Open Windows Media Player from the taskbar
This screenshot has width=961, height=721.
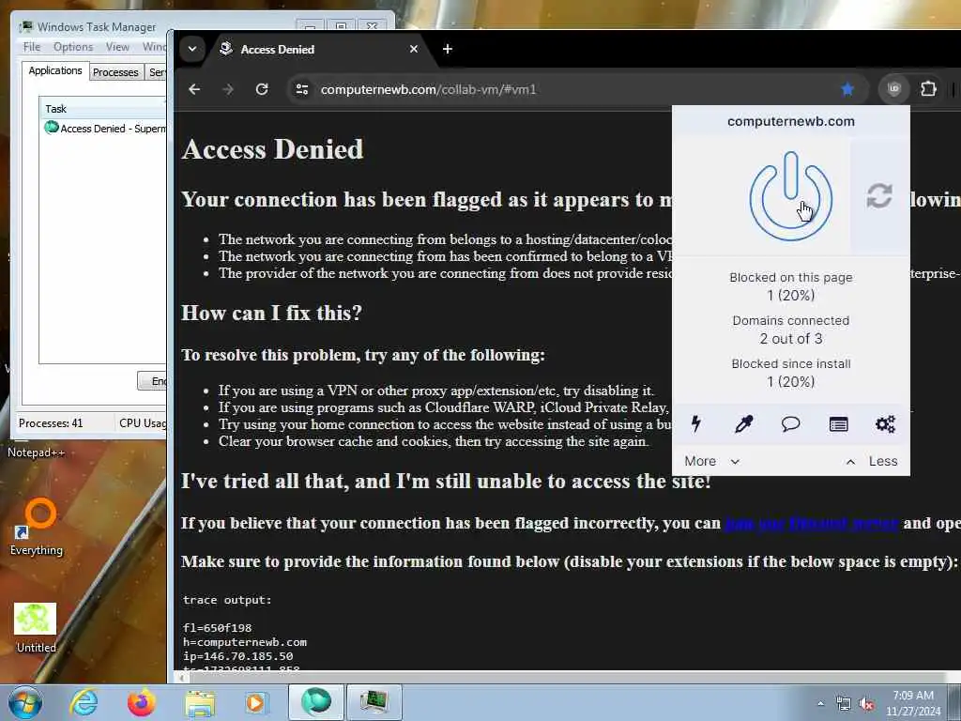coord(257,702)
